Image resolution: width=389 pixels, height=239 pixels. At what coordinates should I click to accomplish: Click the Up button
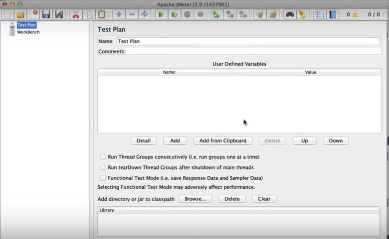point(304,141)
